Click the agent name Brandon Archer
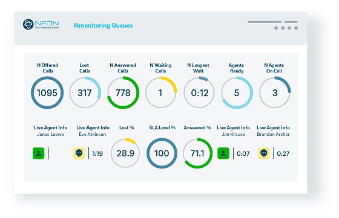Screen dimensions: 339x218 pyautogui.click(x=273, y=134)
